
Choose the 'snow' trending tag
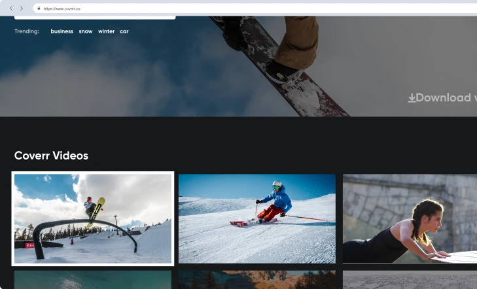(86, 31)
